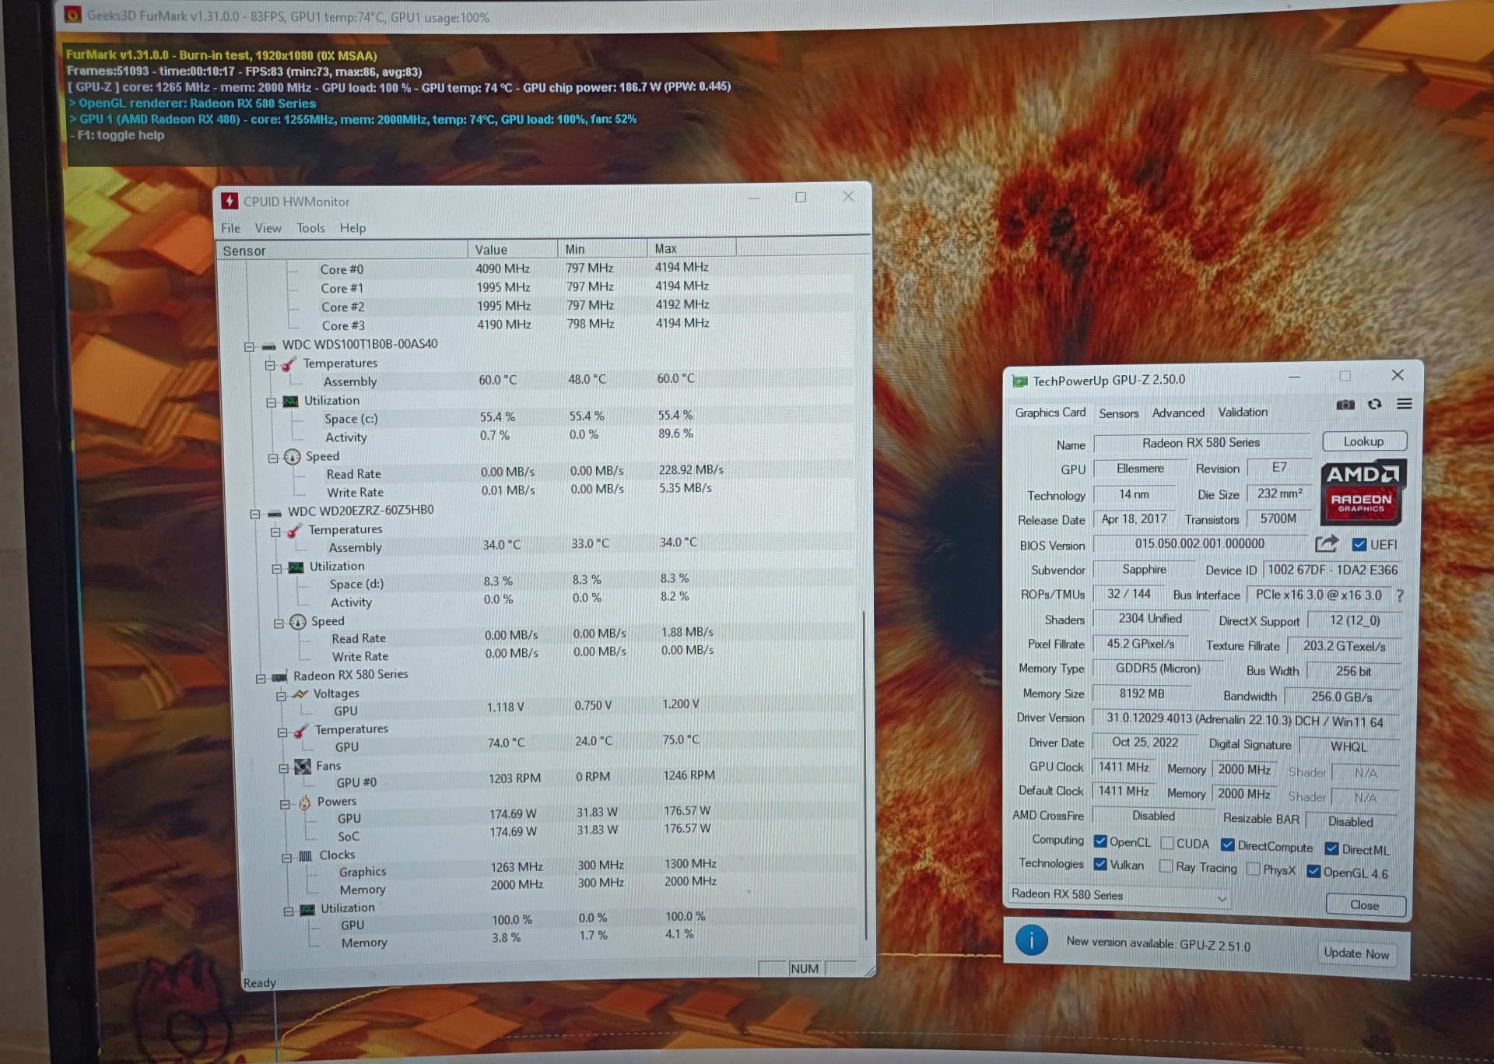Viewport: 1494px width, 1064px height.
Task: Click the Powers flame icon in HWMonitor tree
Action: click(305, 802)
